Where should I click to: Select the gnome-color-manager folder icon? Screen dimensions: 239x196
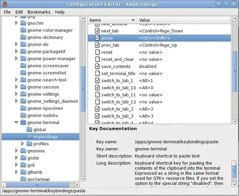23,30
